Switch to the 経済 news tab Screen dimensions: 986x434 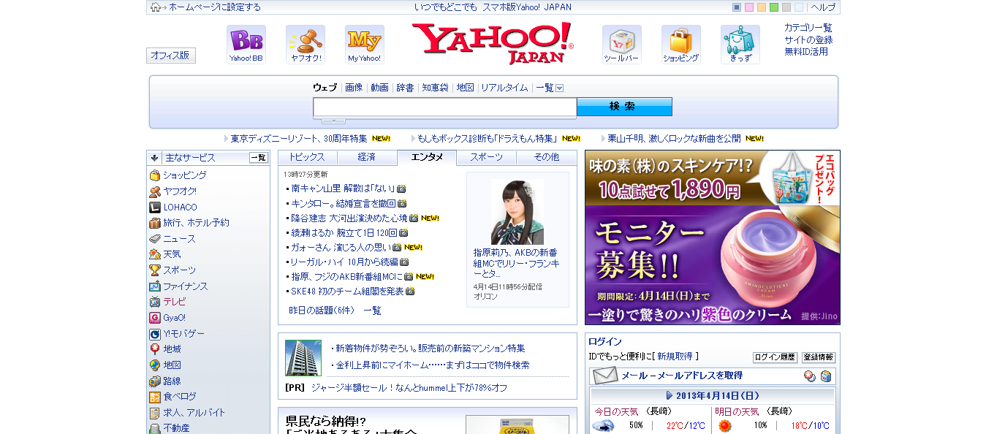[x=367, y=157]
